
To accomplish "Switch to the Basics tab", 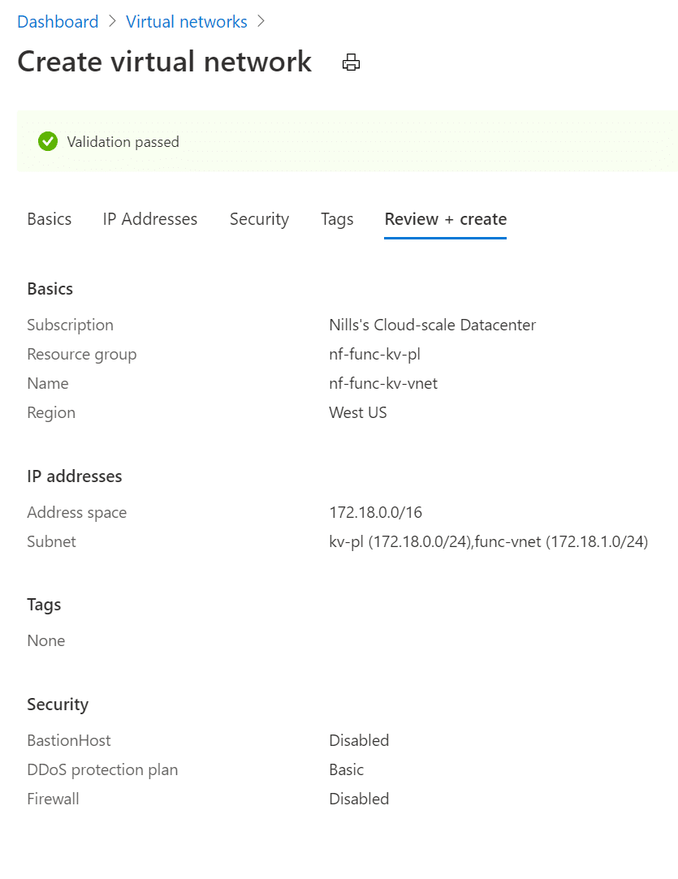I will tap(50, 219).
